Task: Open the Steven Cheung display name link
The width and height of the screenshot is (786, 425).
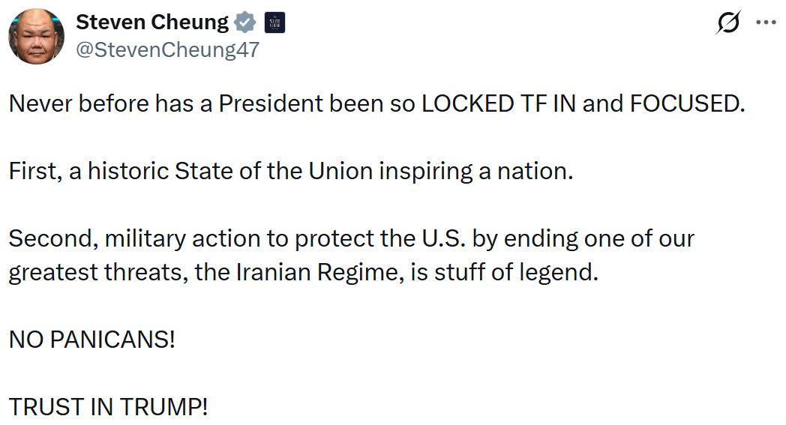Action: click(152, 22)
